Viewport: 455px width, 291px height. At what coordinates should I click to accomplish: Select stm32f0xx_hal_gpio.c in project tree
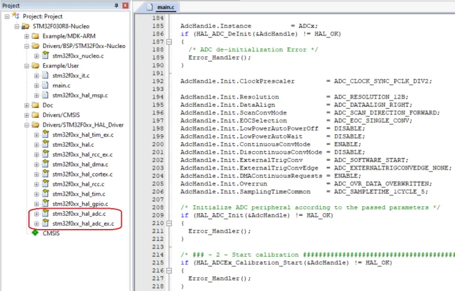(80, 204)
